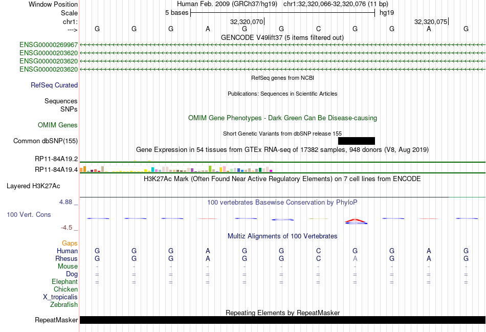Click the C base in Human row
Screen dimensions: 486x332
pyautogui.click(x=318, y=251)
